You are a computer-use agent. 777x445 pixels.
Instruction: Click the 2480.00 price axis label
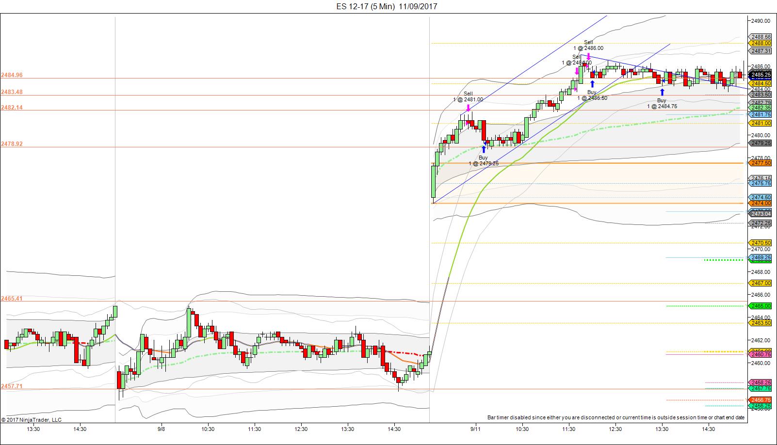pyautogui.click(x=761, y=135)
